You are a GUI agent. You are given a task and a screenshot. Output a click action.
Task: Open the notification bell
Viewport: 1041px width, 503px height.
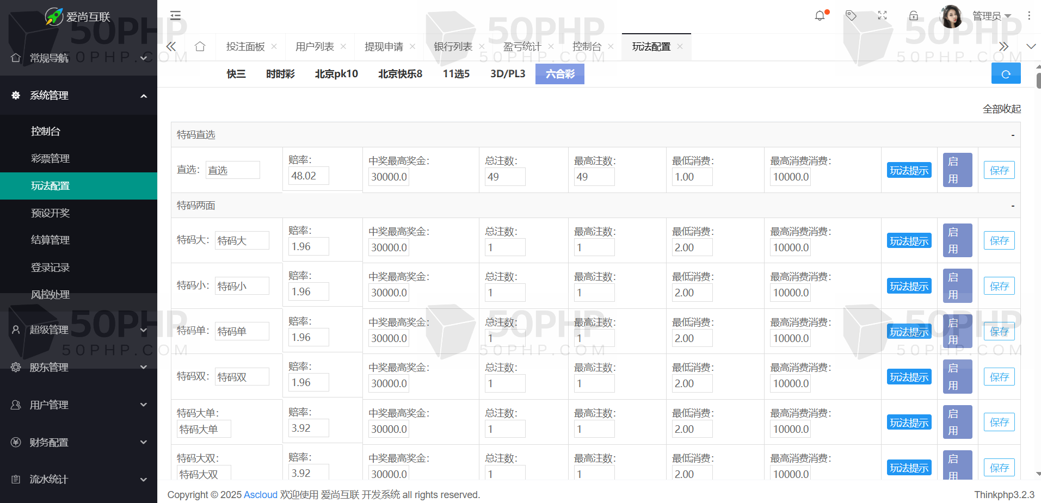pos(820,16)
